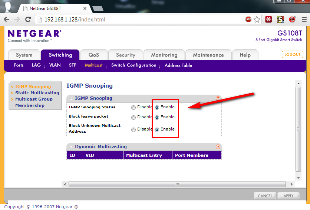Viewport: 310px width, 210px height.
Task: Click the horizontal scrollbar left arrow
Action: [65, 184]
